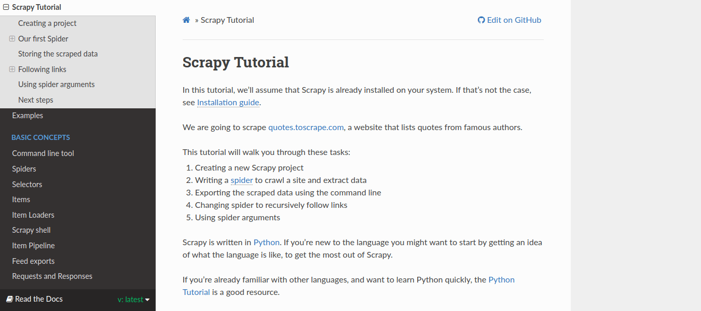Image resolution: width=701 pixels, height=311 pixels.
Task: Click the home icon in the breadcrumb
Action: tap(186, 20)
